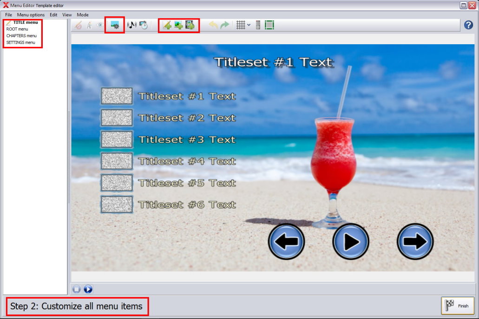Click the previous (left arrow) menu button
This screenshot has height=319, width=479.
286,242
